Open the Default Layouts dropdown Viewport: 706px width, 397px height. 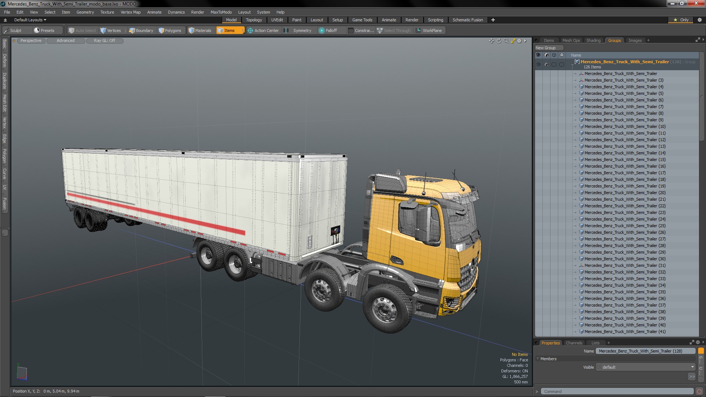30,20
